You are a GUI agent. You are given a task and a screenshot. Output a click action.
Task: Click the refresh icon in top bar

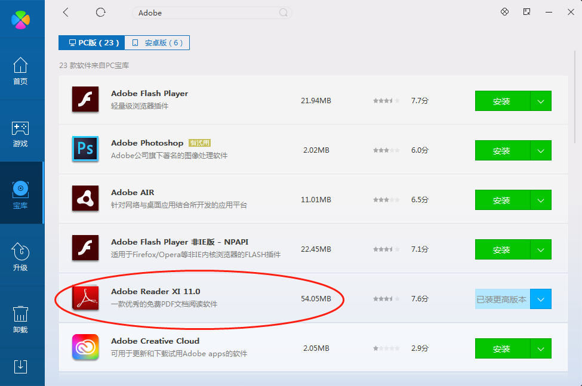click(100, 12)
